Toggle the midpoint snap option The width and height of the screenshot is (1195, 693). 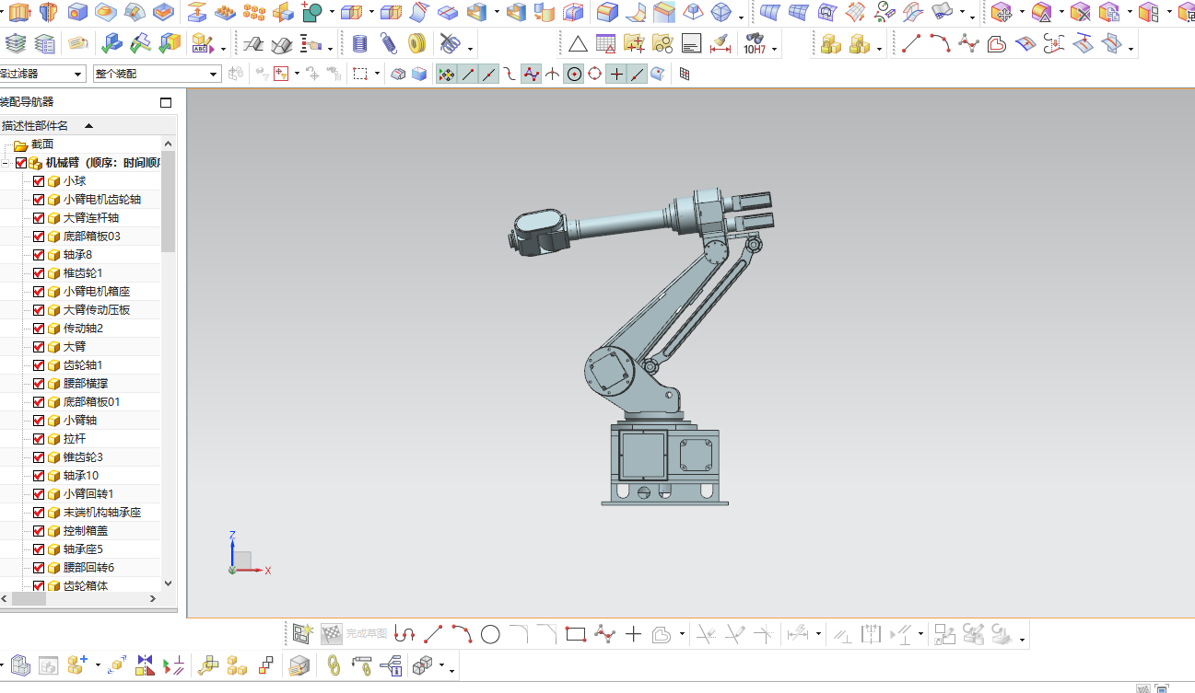(x=489, y=74)
